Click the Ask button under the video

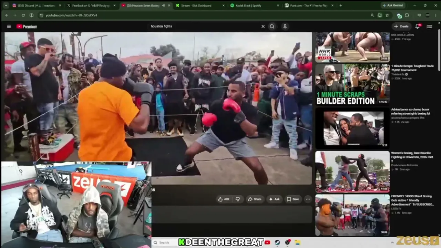tap(274, 199)
